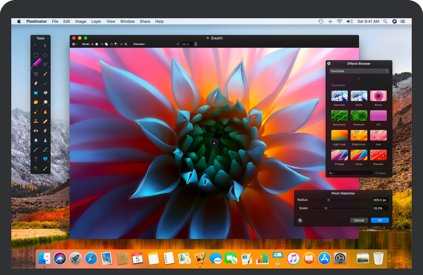
Task: Click the Radius slider handle
Action: tap(329, 200)
